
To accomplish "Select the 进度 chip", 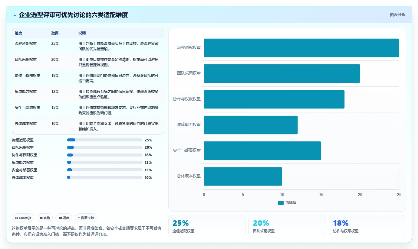I will point(64,218).
